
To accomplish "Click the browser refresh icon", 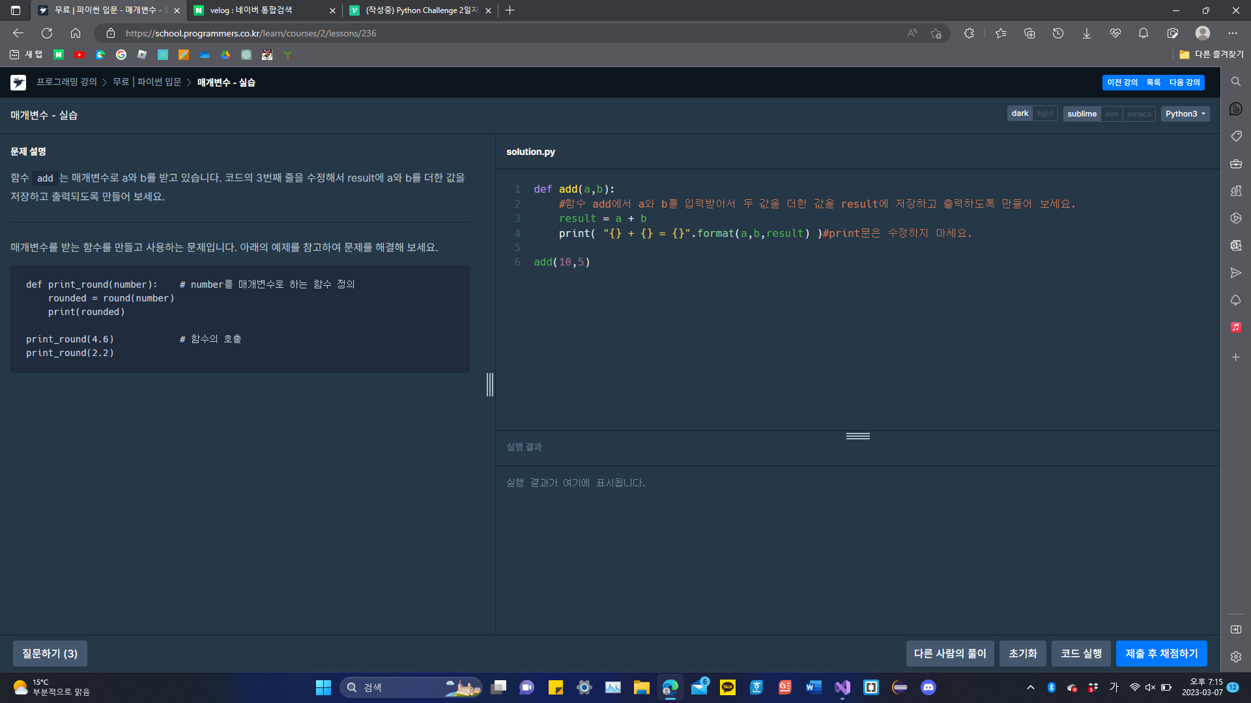I will coord(47,33).
